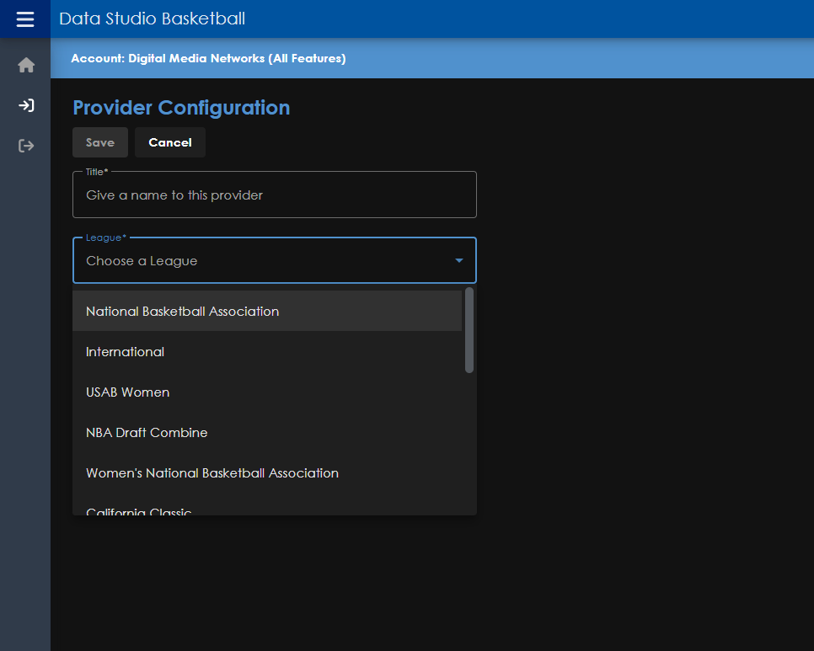Select NBA Draft Combine option

147,433
